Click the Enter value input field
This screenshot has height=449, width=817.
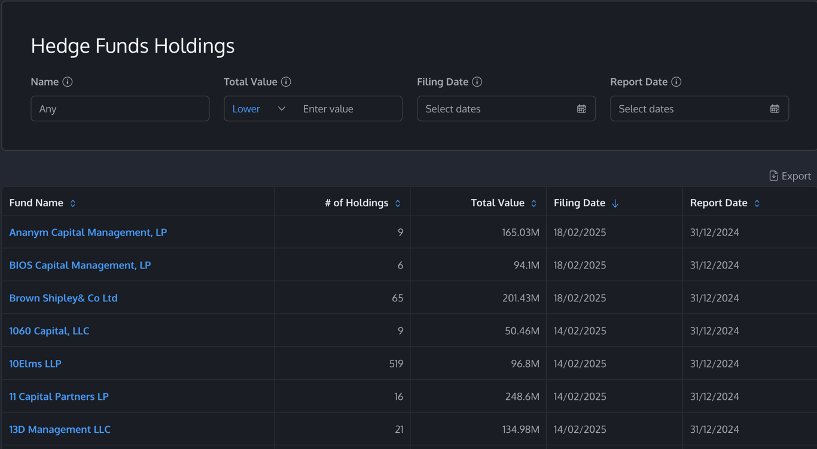[348, 109]
